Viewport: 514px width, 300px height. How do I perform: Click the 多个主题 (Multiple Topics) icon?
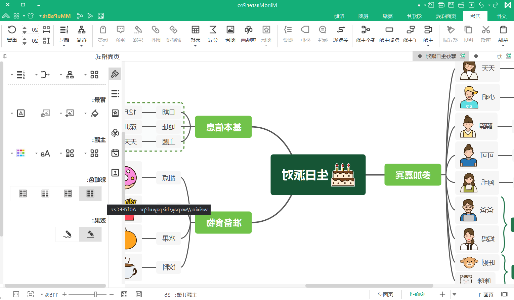coord(366,30)
